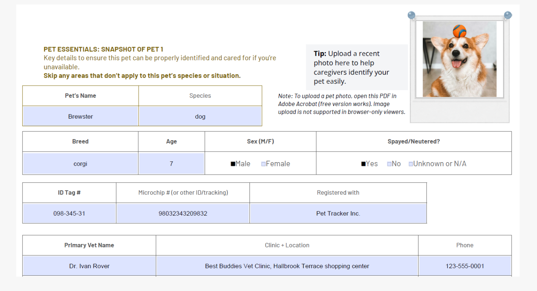Viewport: 537px width, 291px height.
Task: Toggle the Yes checkbox for Spayed/Neutered
Action: [x=363, y=164]
